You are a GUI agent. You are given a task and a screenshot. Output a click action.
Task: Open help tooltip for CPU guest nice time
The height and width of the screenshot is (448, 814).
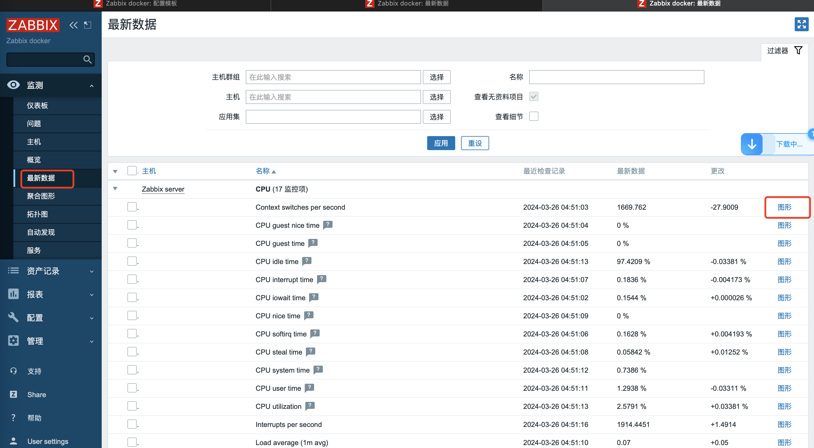point(328,225)
